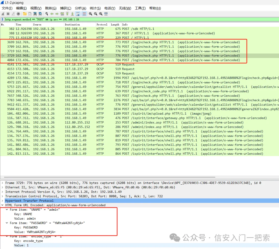Screen dimensions: 279x249
Task: Select shell.php packet with length 864
Action: pos(139,153)
